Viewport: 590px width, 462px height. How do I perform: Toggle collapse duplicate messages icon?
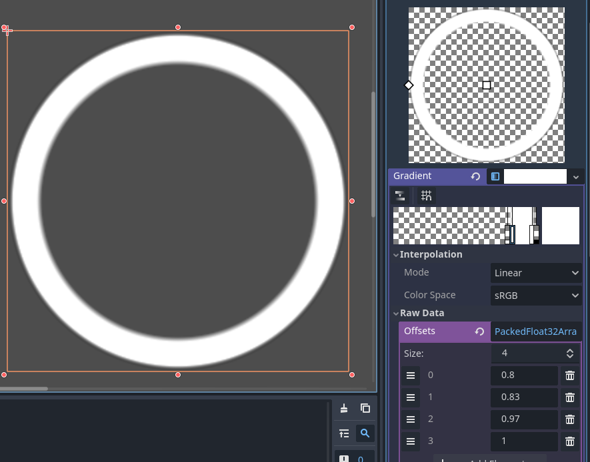click(x=344, y=433)
